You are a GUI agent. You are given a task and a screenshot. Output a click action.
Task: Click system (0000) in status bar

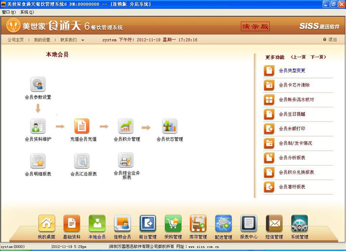[13, 247]
